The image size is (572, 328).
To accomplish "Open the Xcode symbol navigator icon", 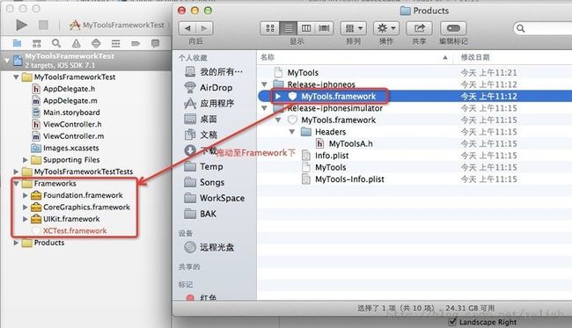I will pos(37,44).
